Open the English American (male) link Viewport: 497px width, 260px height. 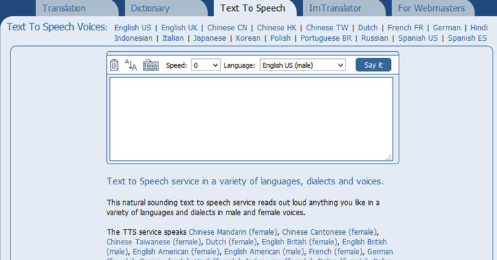tap(264, 252)
